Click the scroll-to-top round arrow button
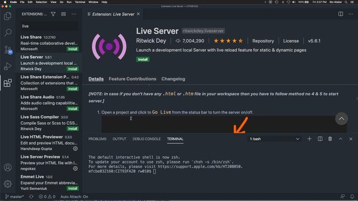 pos(341,118)
